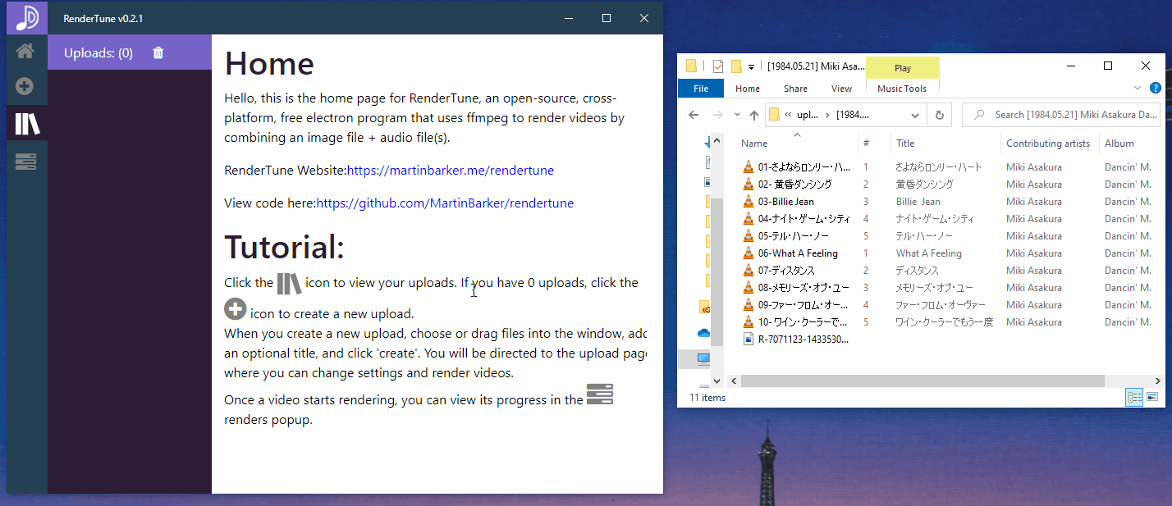Open Explorer Help question mark icon
The height and width of the screenshot is (506, 1172).
coord(1156,88)
